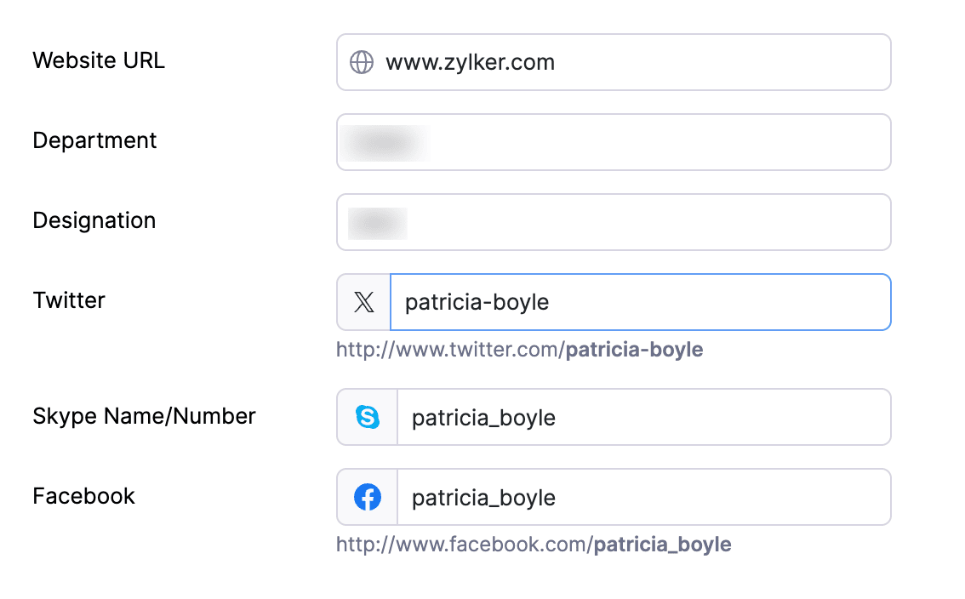Select the blurred value in Department field
This screenshot has width=965, height=599.
pos(385,143)
